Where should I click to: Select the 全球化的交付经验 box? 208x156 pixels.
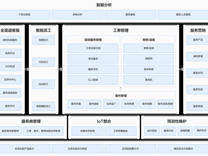tap(77, 149)
